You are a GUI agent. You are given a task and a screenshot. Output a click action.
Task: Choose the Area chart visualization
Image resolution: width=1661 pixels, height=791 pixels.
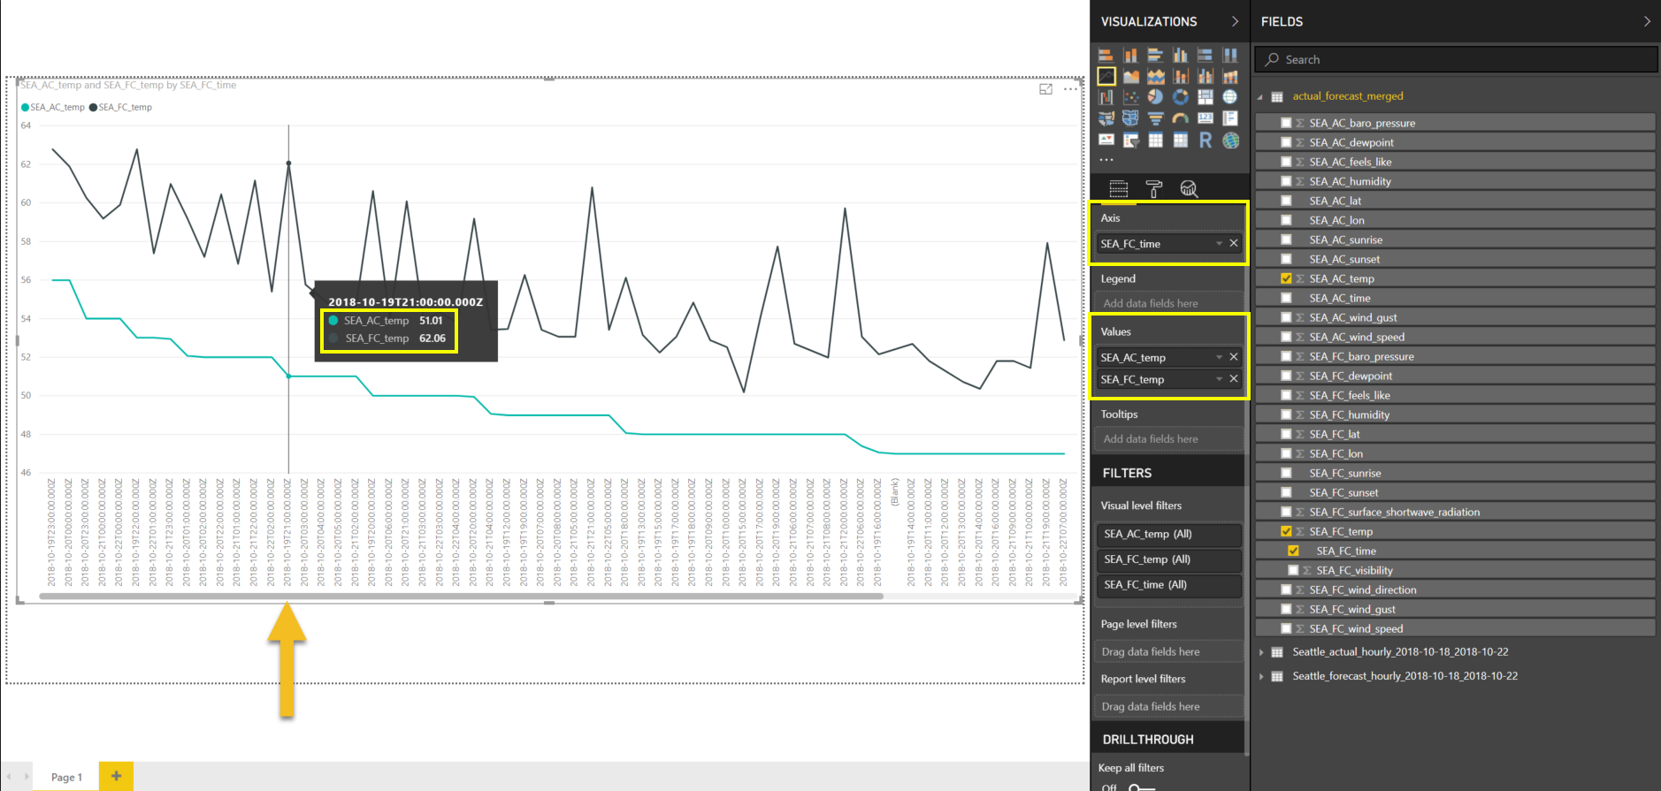(x=1130, y=76)
